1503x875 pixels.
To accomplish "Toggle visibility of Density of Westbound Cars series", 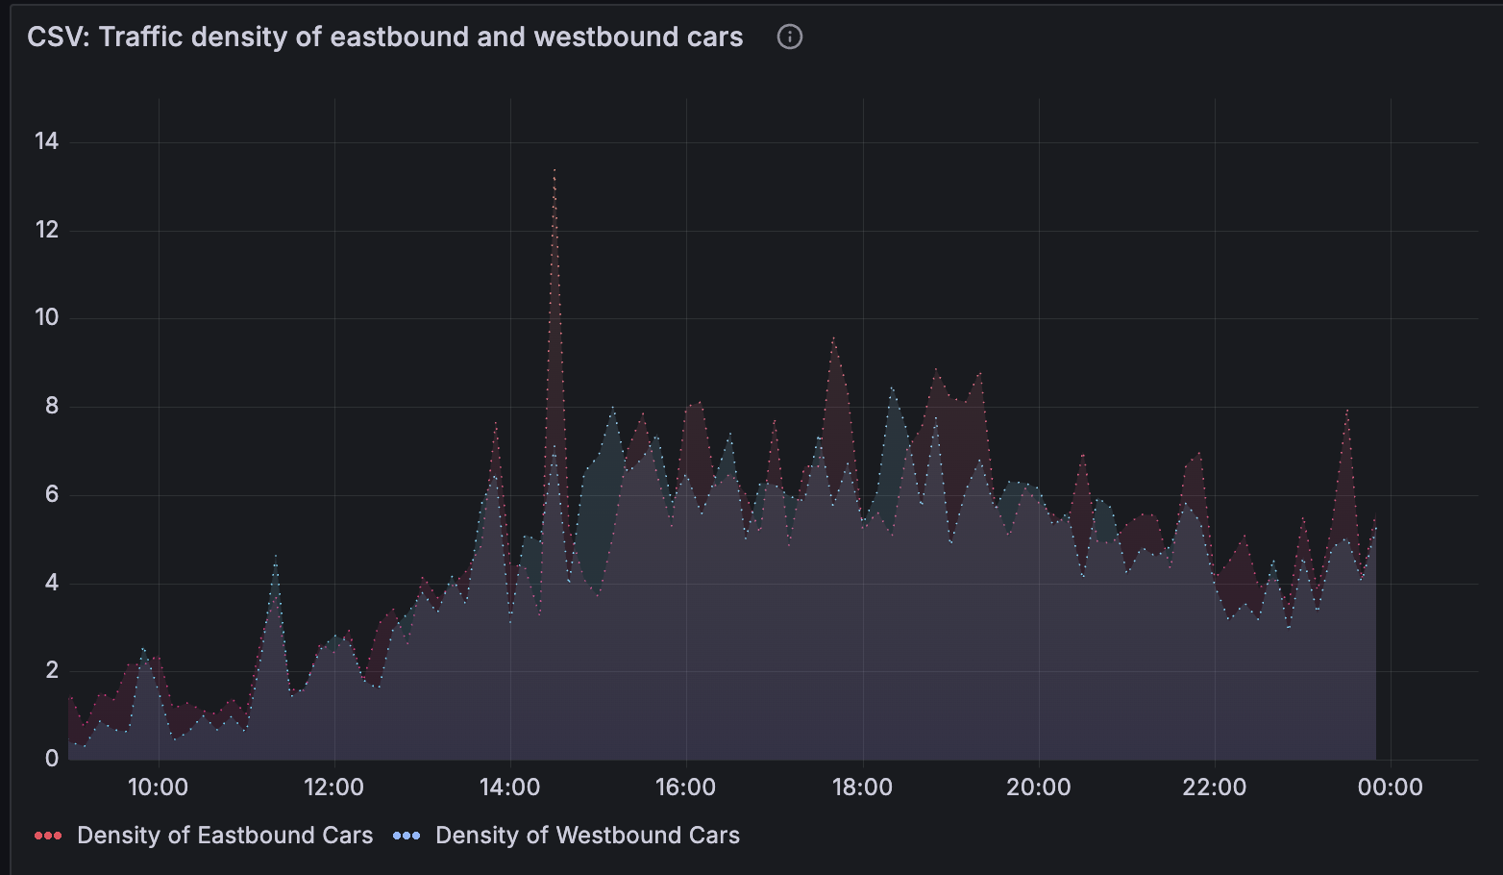I will [x=587, y=835].
